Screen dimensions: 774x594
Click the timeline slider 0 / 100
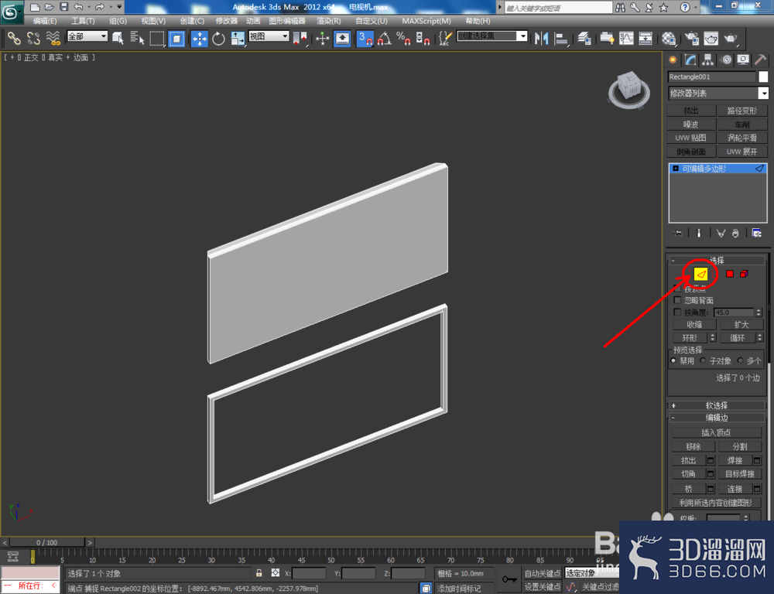(46, 543)
